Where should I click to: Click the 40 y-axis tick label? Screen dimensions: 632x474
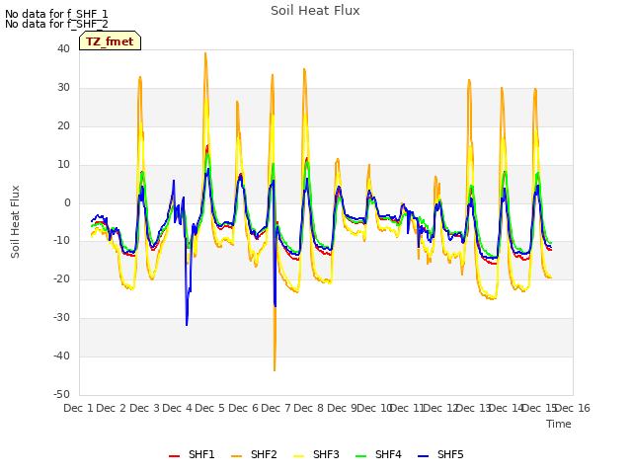click(63, 49)
